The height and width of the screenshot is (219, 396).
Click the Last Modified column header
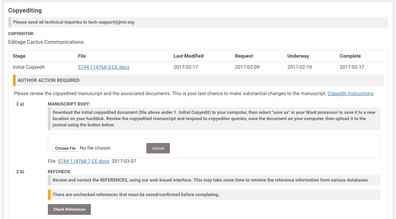188,56
